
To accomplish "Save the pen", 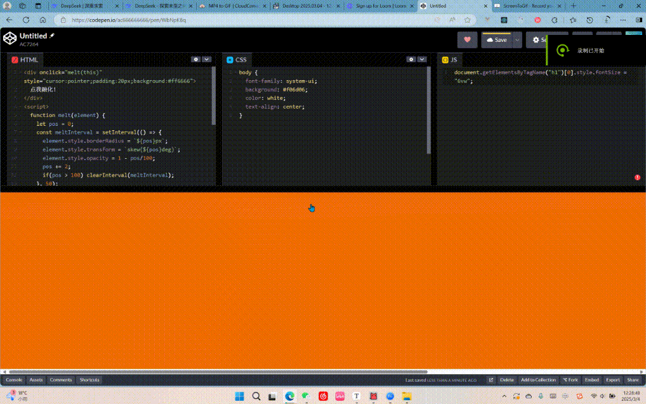I will pyautogui.click(x=497, y=40).
